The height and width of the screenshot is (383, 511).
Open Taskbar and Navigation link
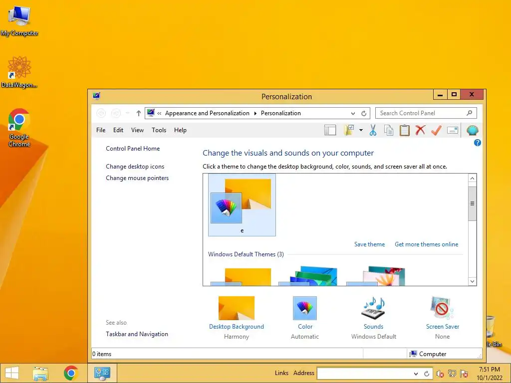point(137,334)
